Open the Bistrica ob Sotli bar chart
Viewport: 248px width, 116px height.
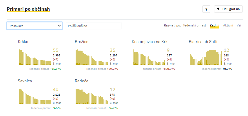click(x=206, y=57)
